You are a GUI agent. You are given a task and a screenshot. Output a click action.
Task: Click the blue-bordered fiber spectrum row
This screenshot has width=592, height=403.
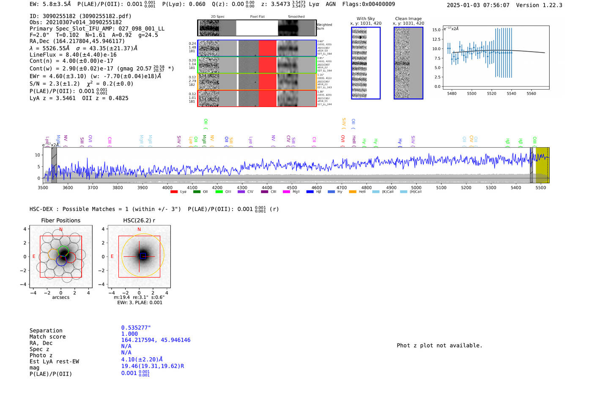[257, 48]
